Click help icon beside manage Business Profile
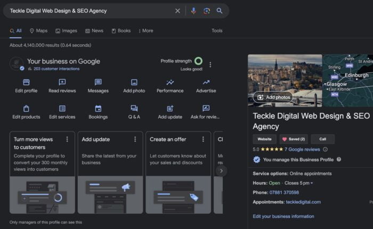 pos(339,159)
